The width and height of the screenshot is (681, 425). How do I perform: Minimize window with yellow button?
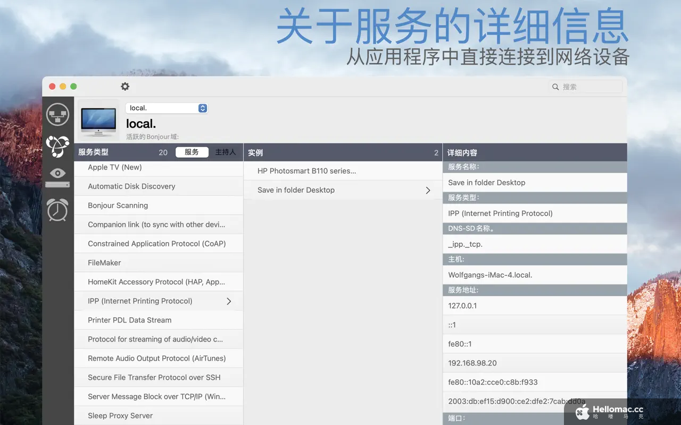point(63,87)
